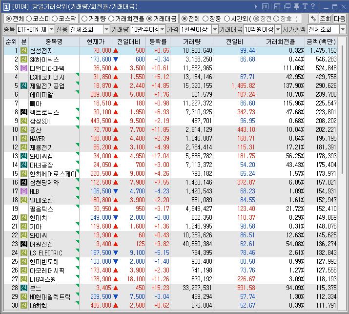This screenshot has width=349, height=314.
Task: Open the HD현대일렉트릭 stock name
Action: pyautogui.click(x=50, y=296)
